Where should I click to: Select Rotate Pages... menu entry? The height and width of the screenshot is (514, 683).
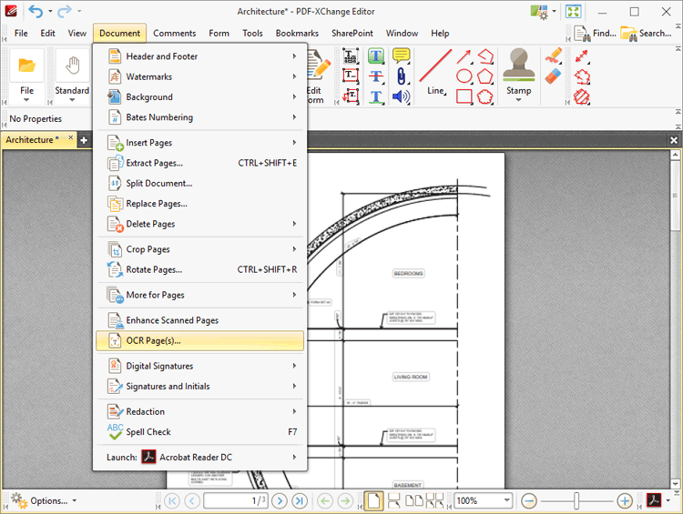point(200,270)
